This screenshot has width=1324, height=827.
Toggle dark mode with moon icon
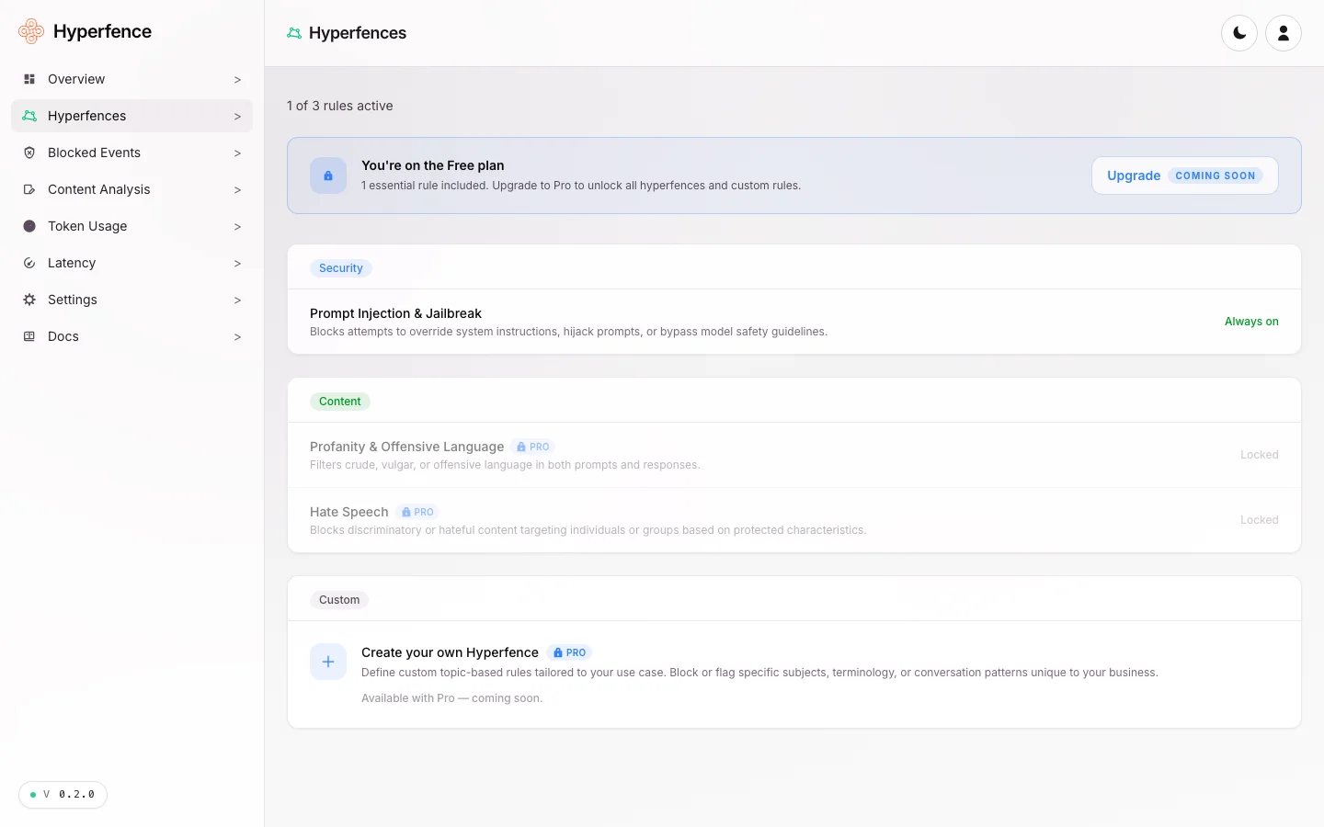[1239, 33]
